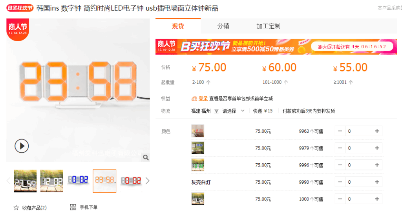Switch to the 分销 tab
The width and height of the screenshot is (402, 212).
coord(223,26)
